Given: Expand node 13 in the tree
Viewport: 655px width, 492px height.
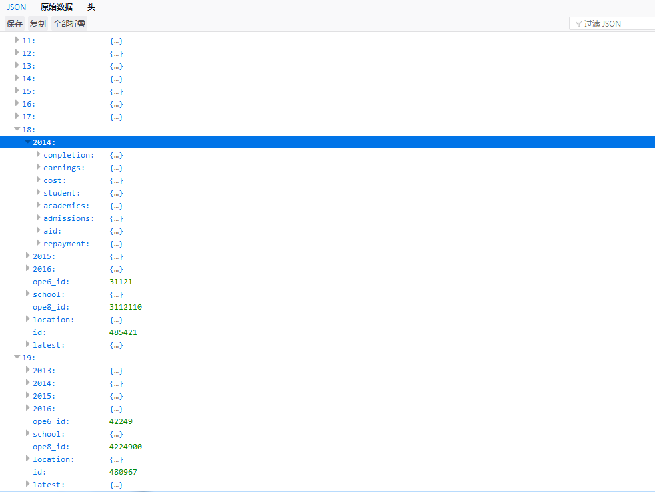Looking at the screenshot, I should [x=17, y=65].
